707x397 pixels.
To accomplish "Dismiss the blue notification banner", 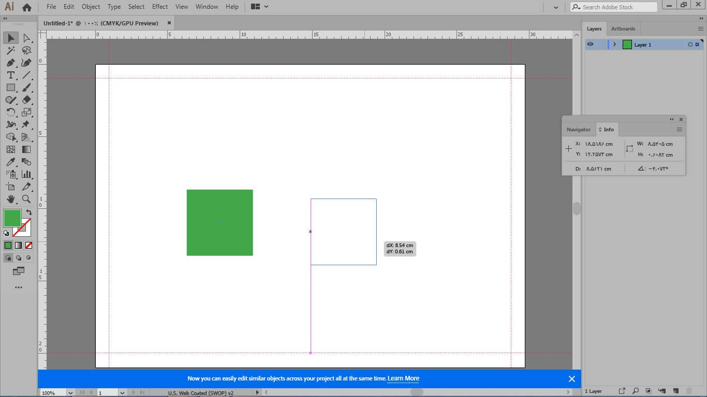I will tap(571, 379).
